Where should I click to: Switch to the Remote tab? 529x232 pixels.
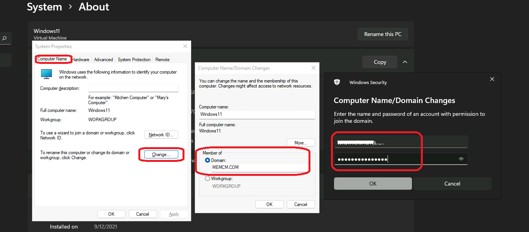162,60
